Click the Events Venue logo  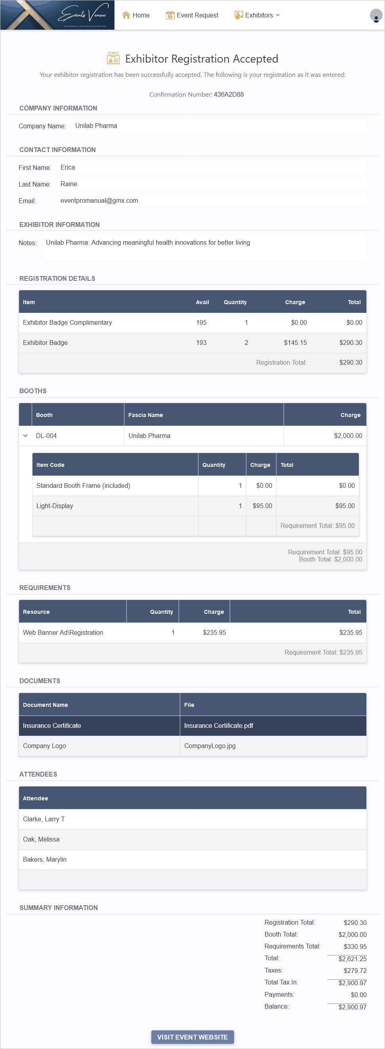[57, 15]
